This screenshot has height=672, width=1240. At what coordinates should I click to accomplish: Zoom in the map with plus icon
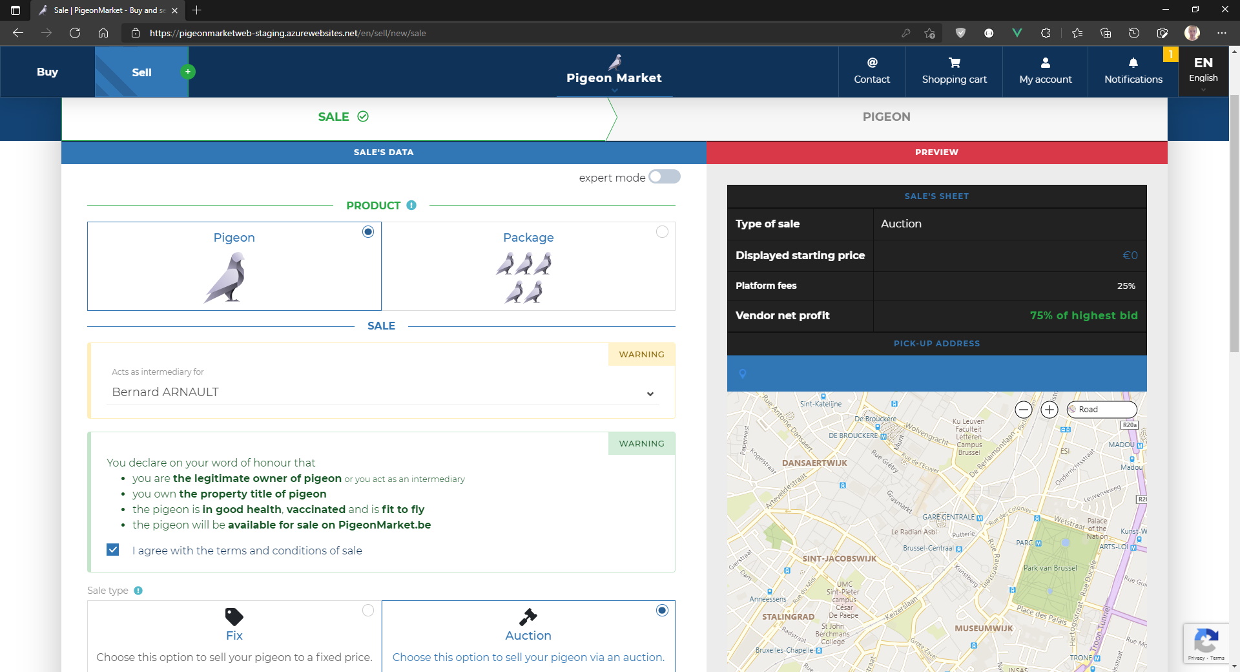[1049, 410]
